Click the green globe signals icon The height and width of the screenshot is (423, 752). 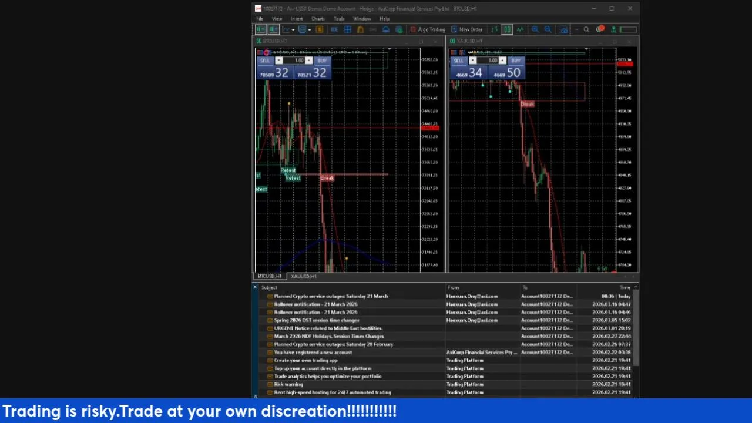(399, 29)
